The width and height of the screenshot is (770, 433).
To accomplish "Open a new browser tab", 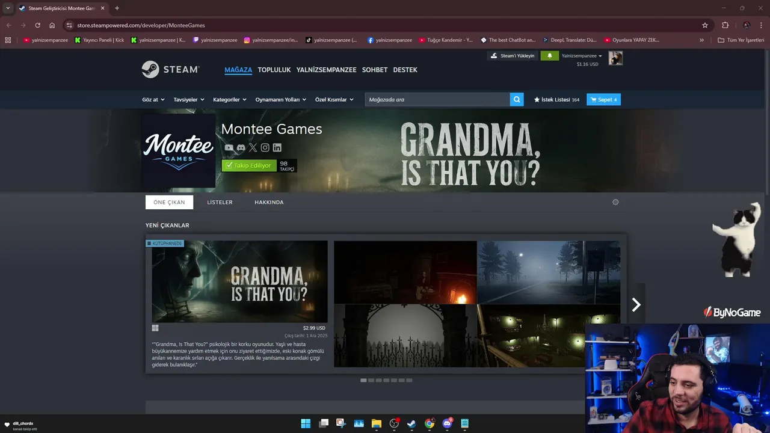I will pos(117,8).
